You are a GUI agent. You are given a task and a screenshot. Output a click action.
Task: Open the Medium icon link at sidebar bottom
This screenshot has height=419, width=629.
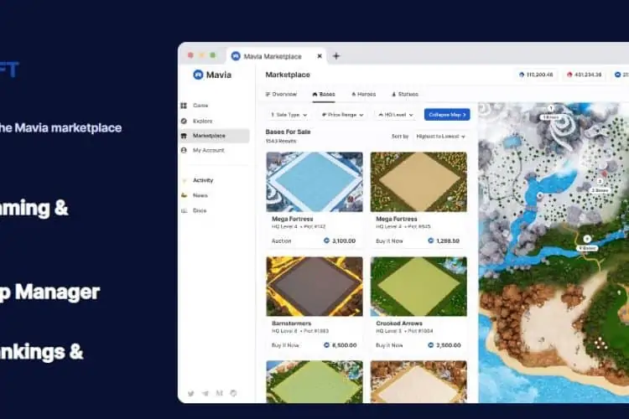click(x=220, y=393)
